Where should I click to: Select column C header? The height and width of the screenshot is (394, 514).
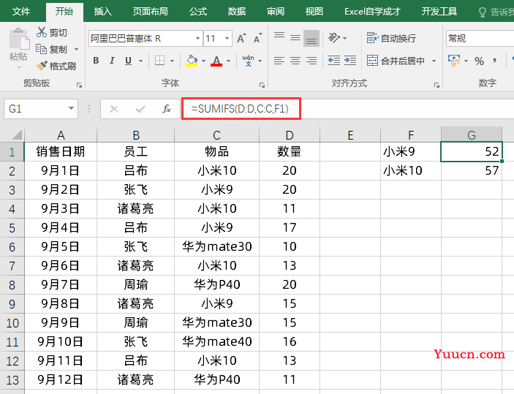pos(216,135)
